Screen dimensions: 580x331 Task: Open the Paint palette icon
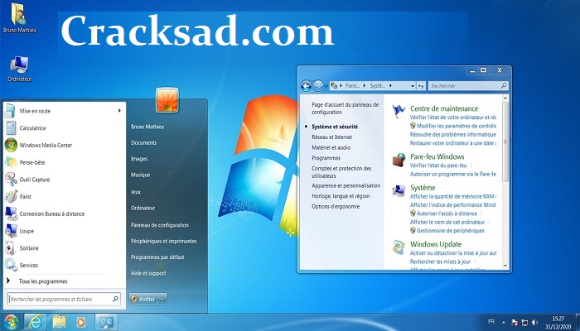point(11,197)
